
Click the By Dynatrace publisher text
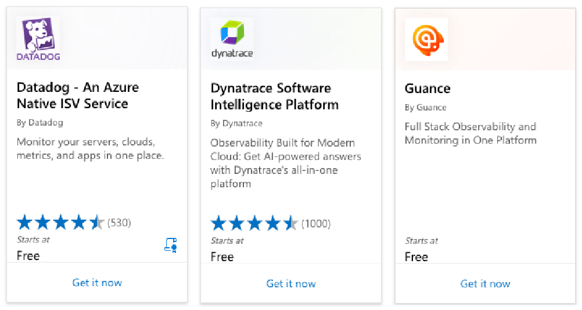click(236, 123)
